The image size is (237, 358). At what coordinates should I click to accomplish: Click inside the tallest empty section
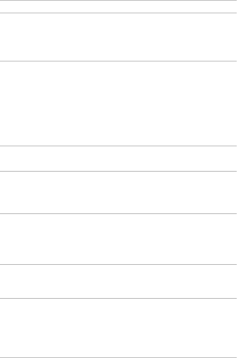(118, 103)
